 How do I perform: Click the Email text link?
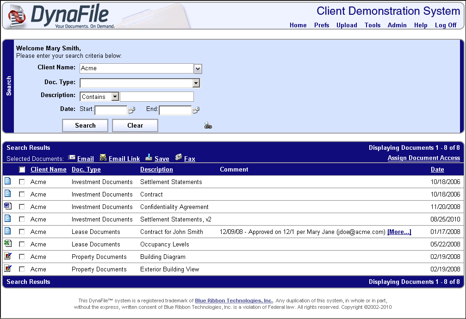(86, 159)
